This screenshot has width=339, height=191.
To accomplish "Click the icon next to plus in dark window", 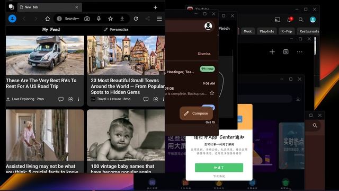I will click(286, 52).
